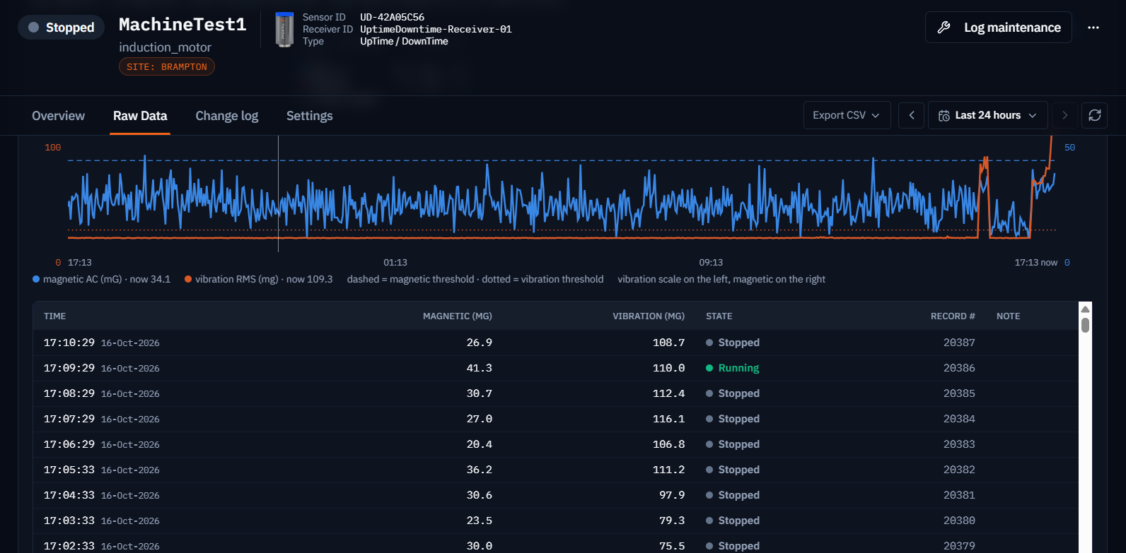This screenshot has width=1126, height=553.
Task: Click the table scrollbar up arrow
Action: [1085, 309]
